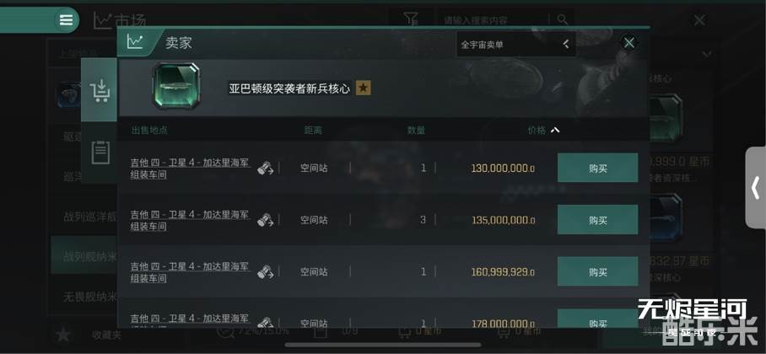
Task: Click the search magnifier icon
Action: pos(563,19)
